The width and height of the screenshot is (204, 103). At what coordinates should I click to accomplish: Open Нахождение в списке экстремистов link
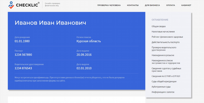[166, 62]
